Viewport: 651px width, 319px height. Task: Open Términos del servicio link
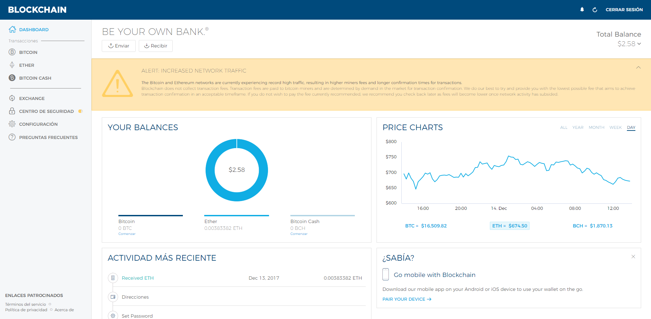pos(25,304)
